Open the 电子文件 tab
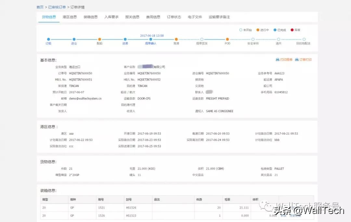The width and height of the screenshot is (351, 222). pyautogui.click(x=194, y=17)
